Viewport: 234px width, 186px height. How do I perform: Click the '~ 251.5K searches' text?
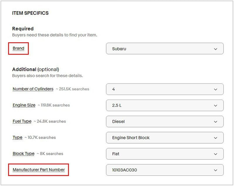click(x=72, y=89)
